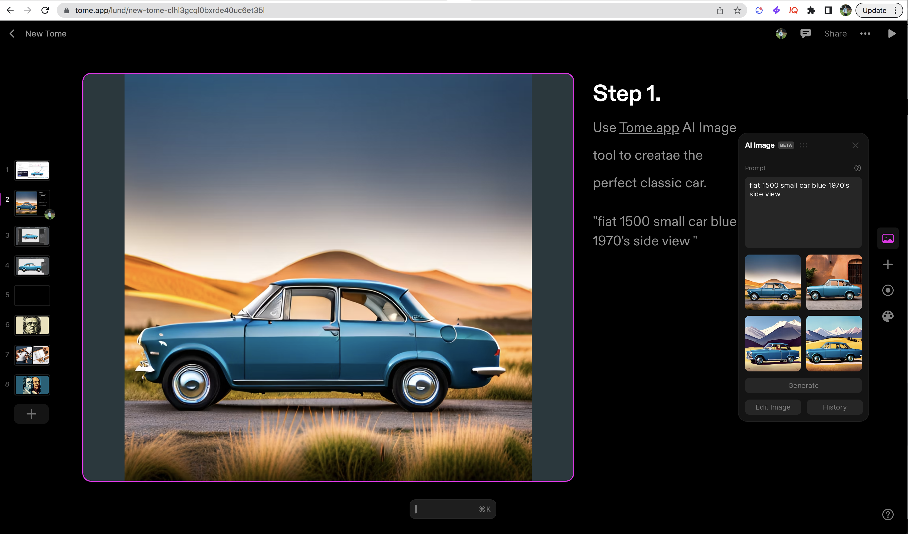This screenshot has height=534, width=908.
Task: Follow the Tome.app hyperlink
Action: 649,127
